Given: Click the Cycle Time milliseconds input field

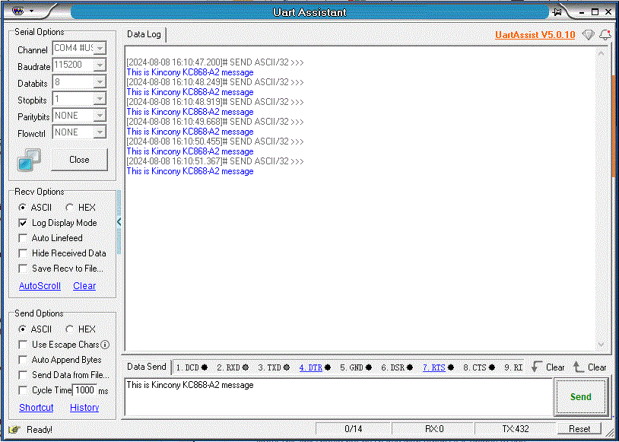Looking at the screenshot, I should (84, 390).
